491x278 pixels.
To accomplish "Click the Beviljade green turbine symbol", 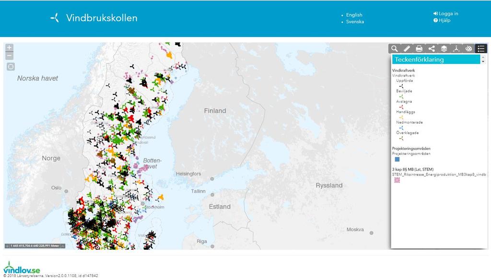I will pyautogui.click(x=401, y=96).
